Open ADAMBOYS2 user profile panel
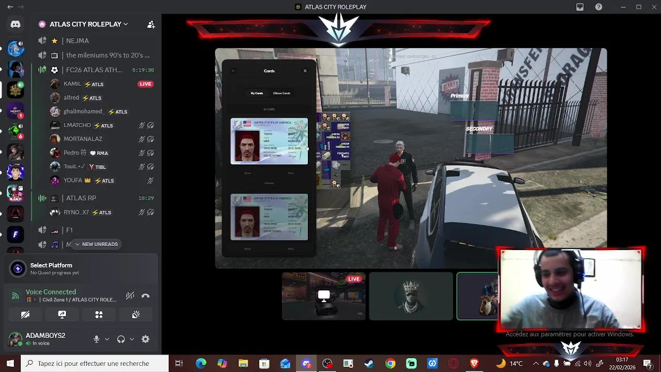This screenshot has width=661, height=372. [x=46, y=339]
